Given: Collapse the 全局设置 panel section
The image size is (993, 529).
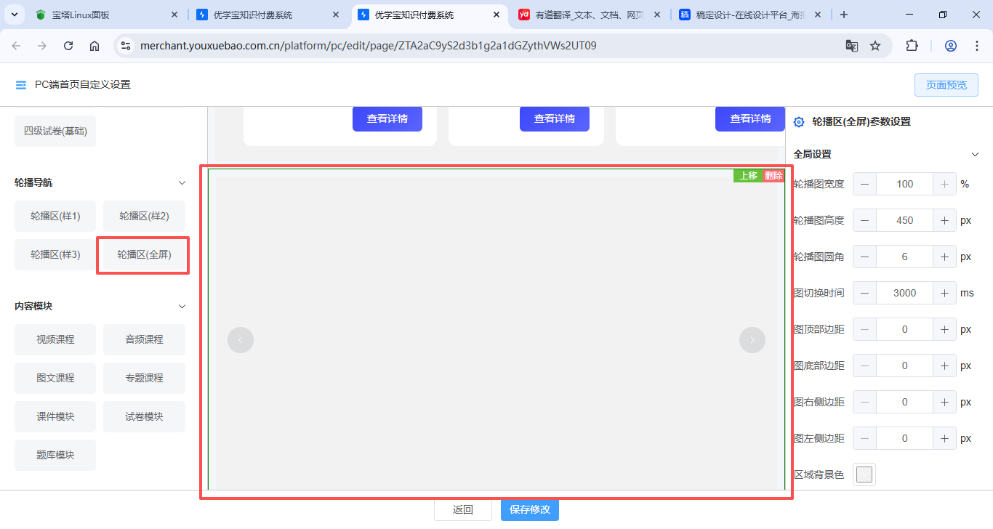Looking at the screenshot, I should pyautogui.click(x=976, y=154).
